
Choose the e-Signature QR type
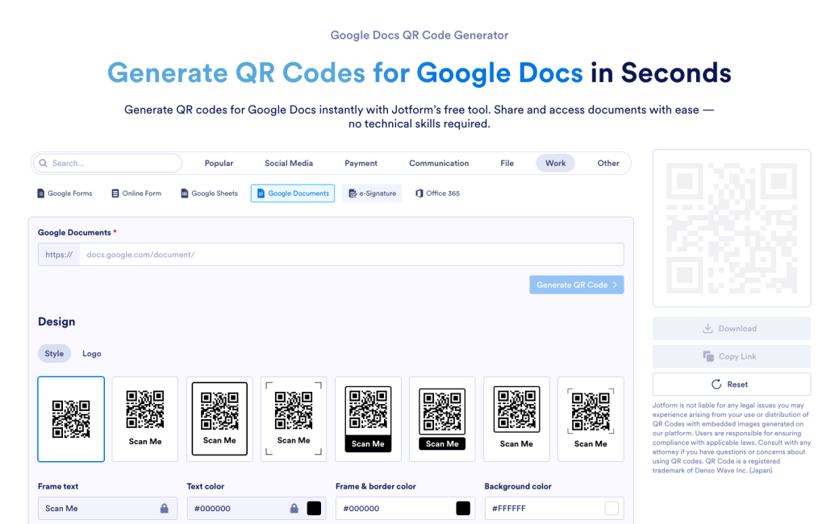point(372,193)
